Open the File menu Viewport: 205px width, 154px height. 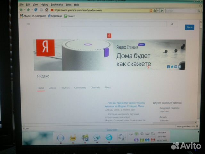click(x=21, y=4)
